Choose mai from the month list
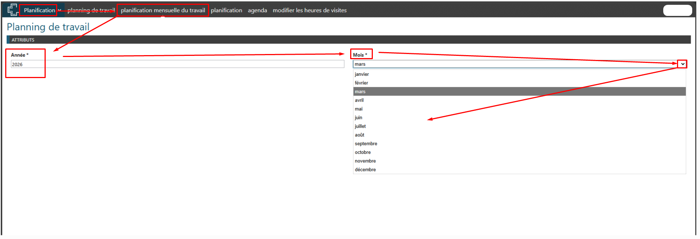700x239 pixels. click(519, 109)
